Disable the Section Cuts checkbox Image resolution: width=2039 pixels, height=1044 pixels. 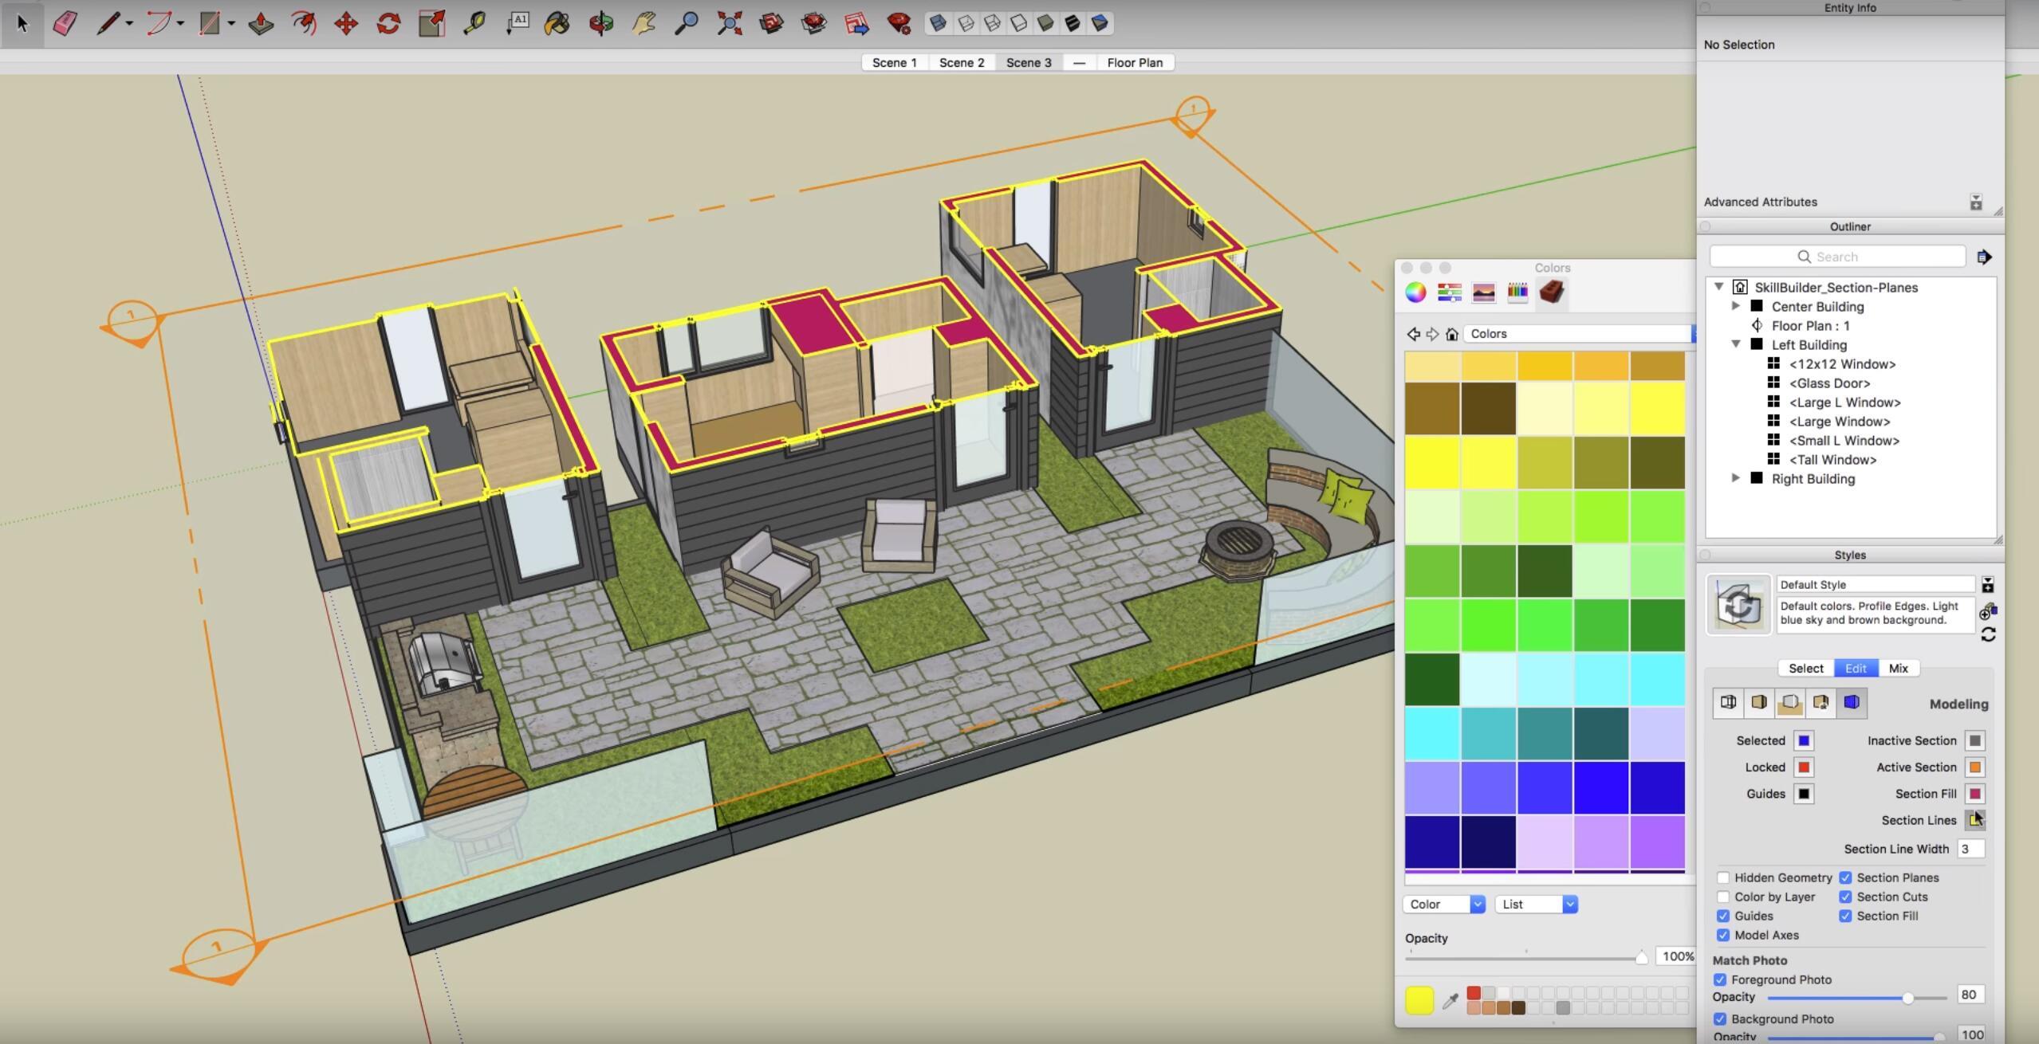click(1844, 897)
